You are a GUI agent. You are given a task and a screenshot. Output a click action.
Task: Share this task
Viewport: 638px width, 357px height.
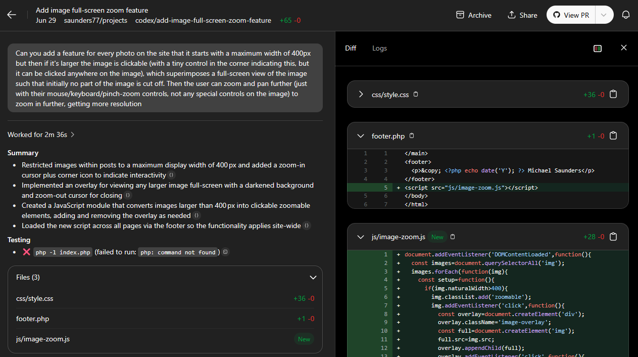pos(522,15)
